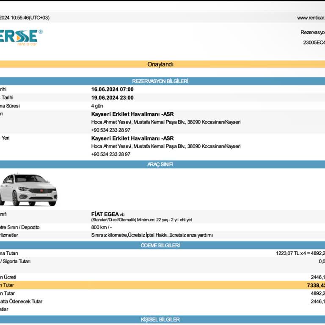Click the 'Depozito' label

tap(30, 227)
